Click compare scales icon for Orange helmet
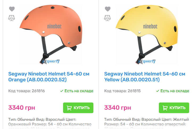The width and height of the screenshot is (194, 129). tap(12, 18)
